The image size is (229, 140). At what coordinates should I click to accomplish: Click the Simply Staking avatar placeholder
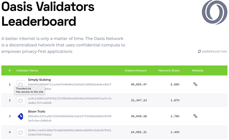coord(20,84)
